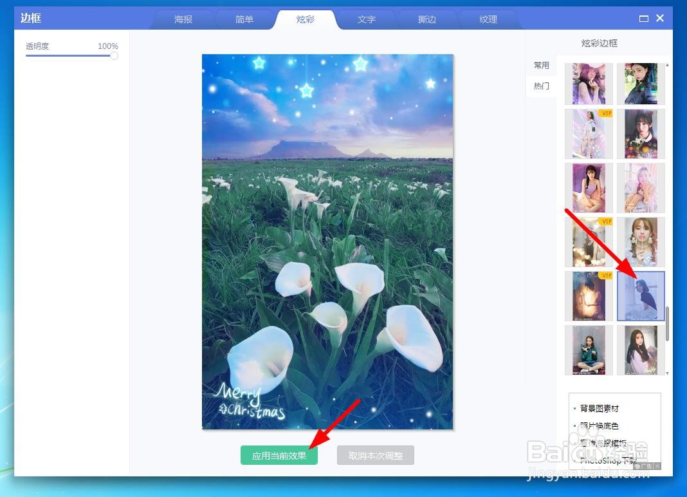Viewport: 687px width, 497px height.
Task: Close the 边框 window
Action: (660, 18)
